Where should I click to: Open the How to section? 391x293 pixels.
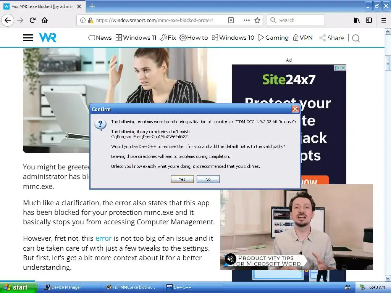(x=194, y=38)
